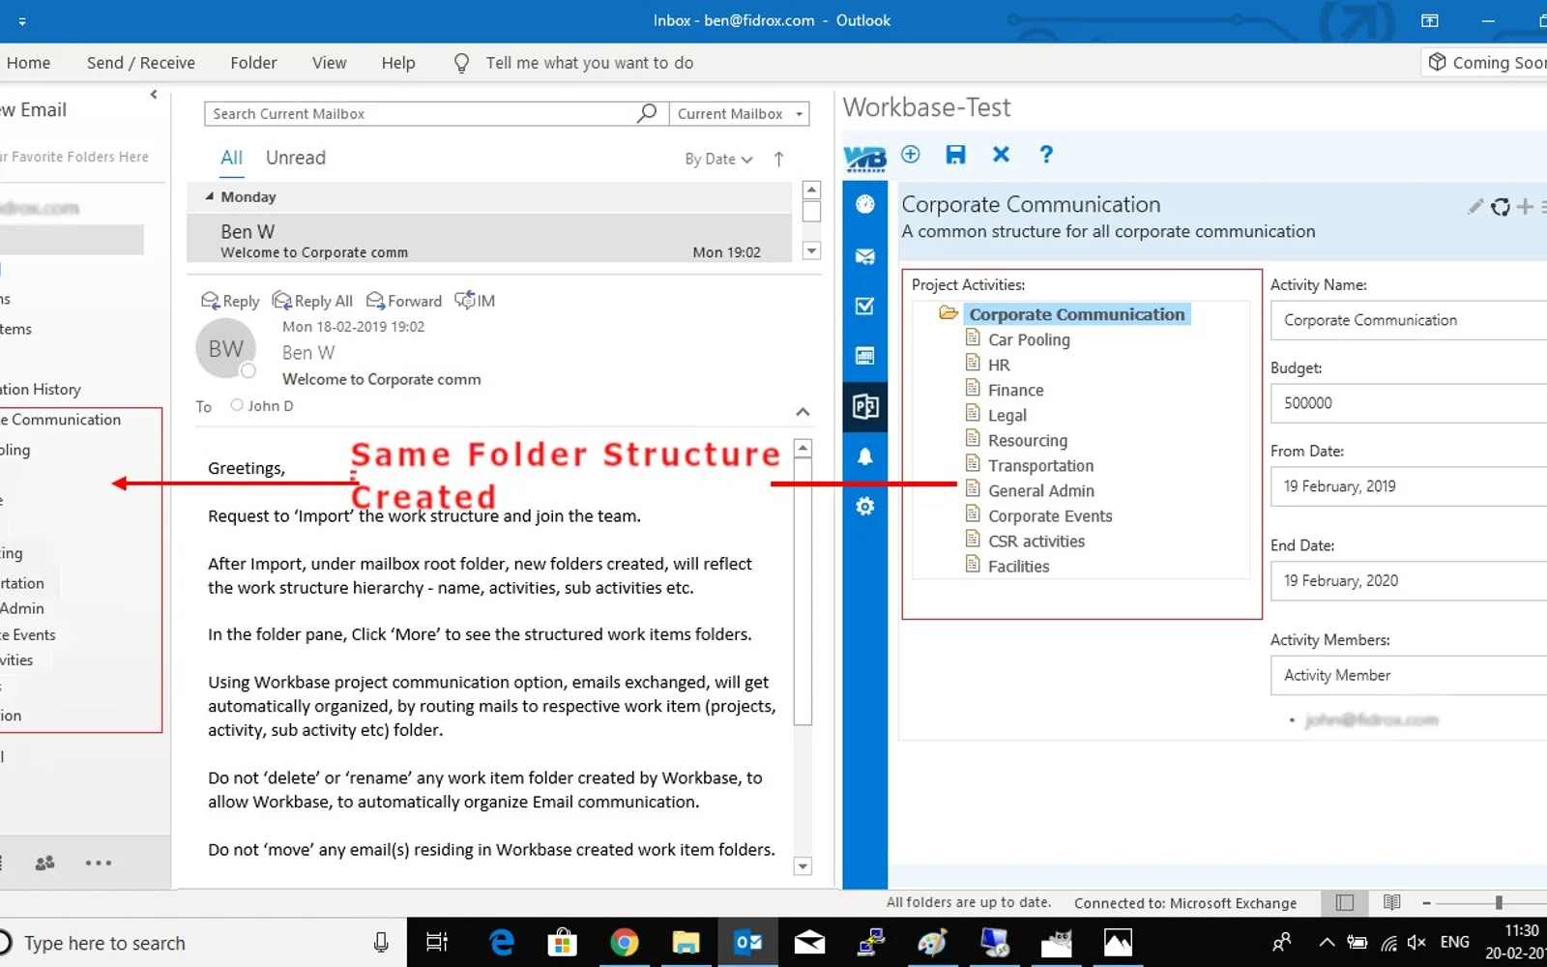Screen dimensions: 1547x967
Task: Switch to the People view icon
Action: 44,863
